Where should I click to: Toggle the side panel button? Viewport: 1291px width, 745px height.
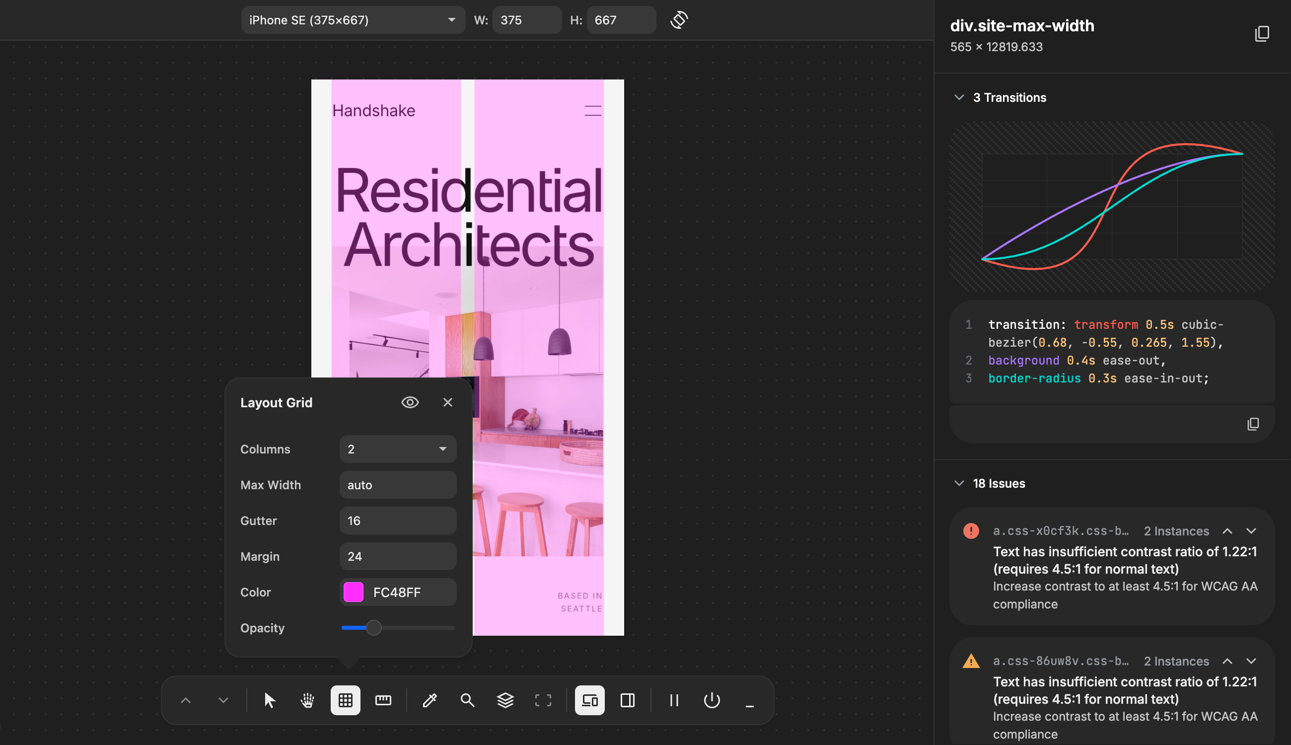click(x=627, y=700)
